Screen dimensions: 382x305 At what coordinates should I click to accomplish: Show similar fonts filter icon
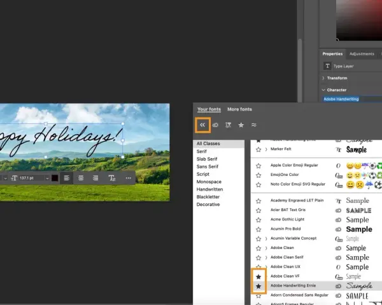pyautogui.click(x=254, y=125)
